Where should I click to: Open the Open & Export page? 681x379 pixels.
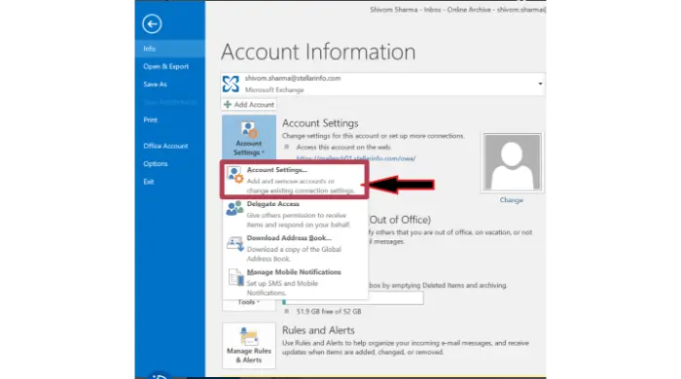[x=166, y=66]
